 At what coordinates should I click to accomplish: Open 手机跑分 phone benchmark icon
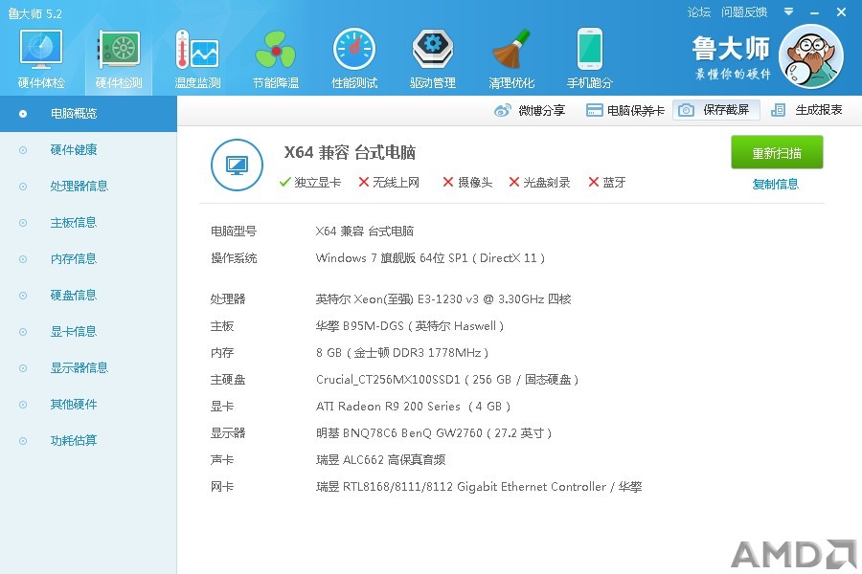(590, 50)
